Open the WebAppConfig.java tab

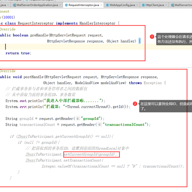122,5
